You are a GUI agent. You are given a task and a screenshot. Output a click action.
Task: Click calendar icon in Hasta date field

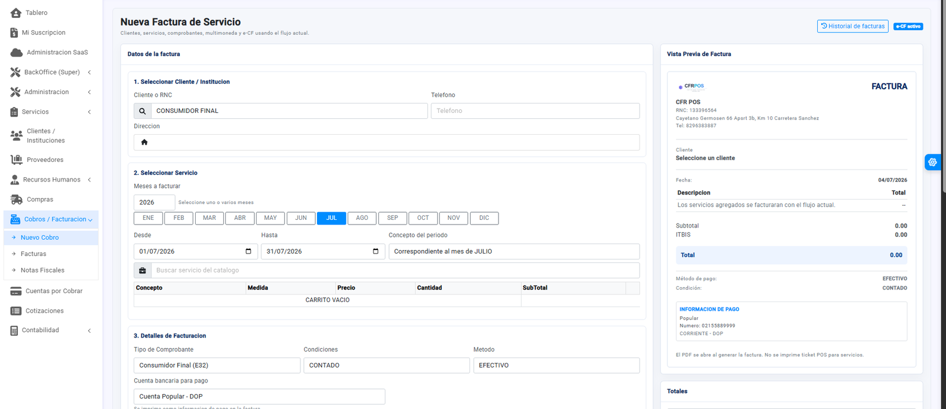click(x=375, y=251)
